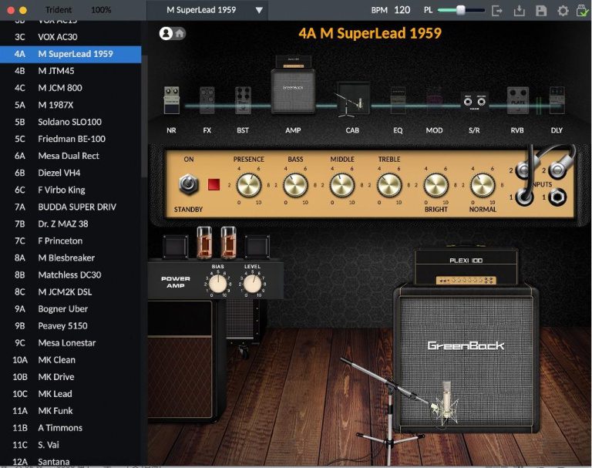Image resolution: width=592 pixels, height=468 pixels.
Task: Click the home button beside user icon
Action: click(x=180, y=33)
